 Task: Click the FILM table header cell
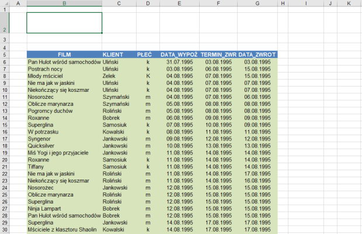pos(64,54)
